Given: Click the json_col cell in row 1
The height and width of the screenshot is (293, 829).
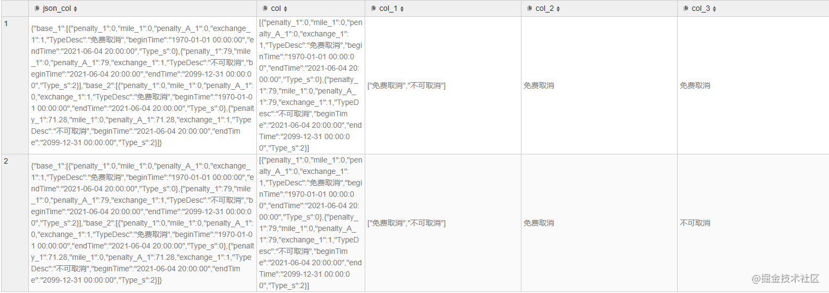Looking at the screenshot, I should 143,85.
